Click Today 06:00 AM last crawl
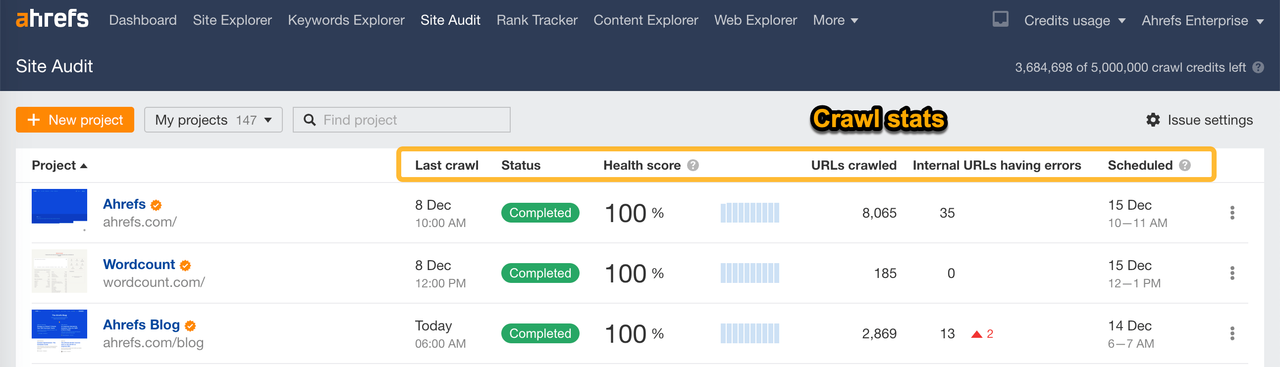Viewport: 1280px width, 367px height. click(440, 334)
